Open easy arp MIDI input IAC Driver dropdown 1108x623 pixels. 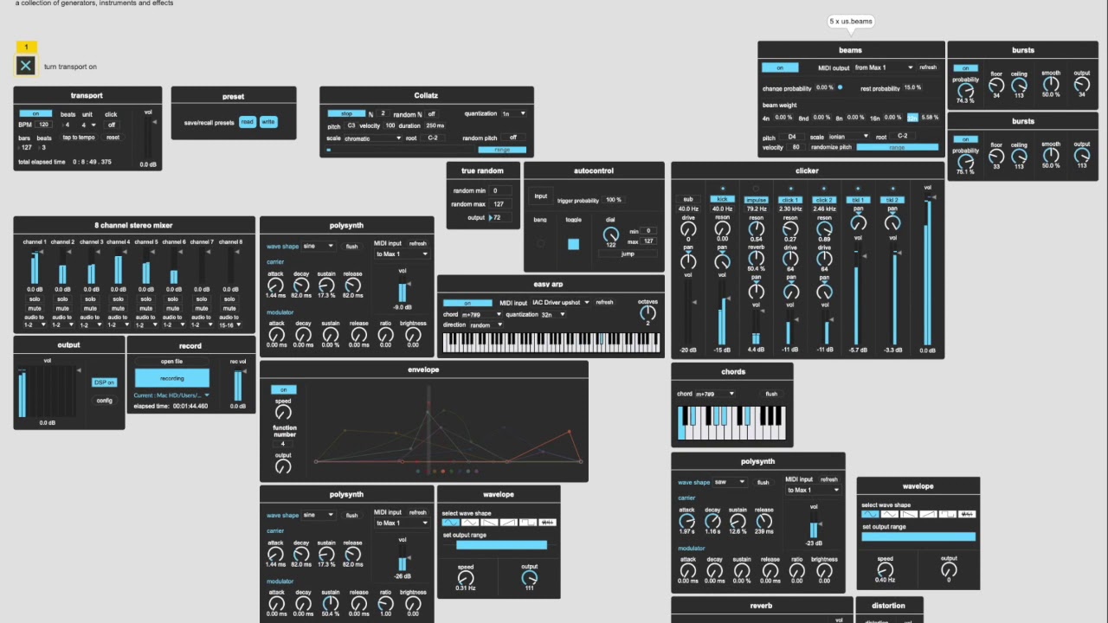pyautogui.click(x=560, y=303)
